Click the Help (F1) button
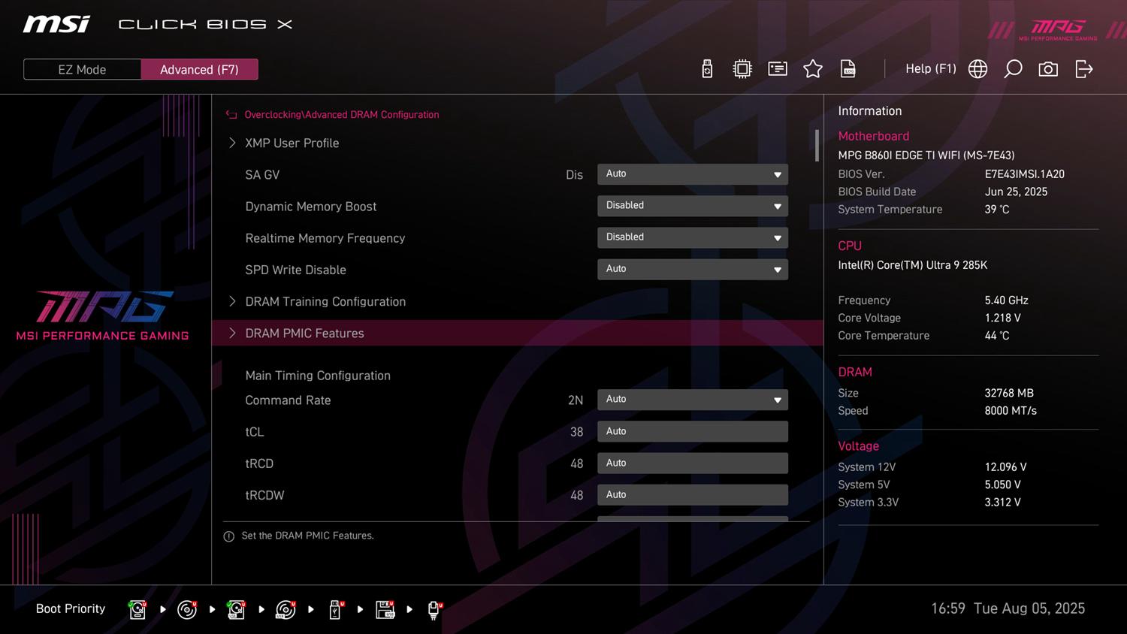This screenshot has width=1127, height=634. pos(930,68)
